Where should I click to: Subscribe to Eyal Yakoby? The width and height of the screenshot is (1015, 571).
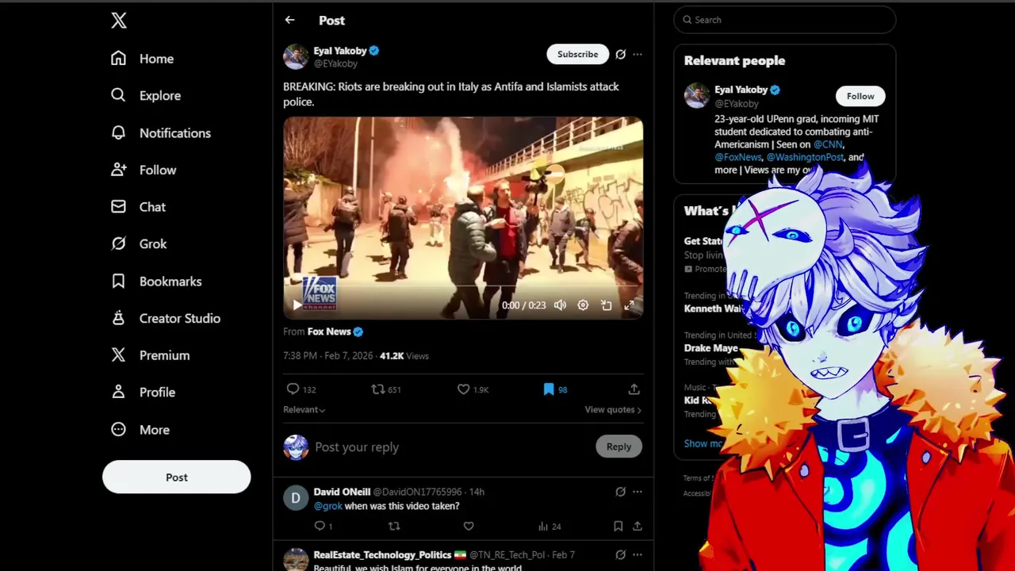(577, 54)
